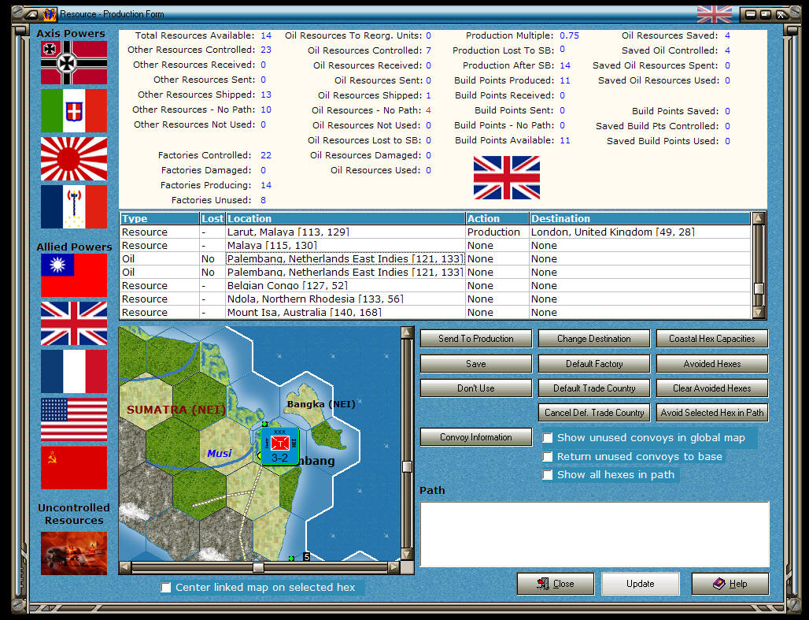Click the small UK flag in title bar
Viewport: 809px width, 620px height.
[x=715, y=14]
